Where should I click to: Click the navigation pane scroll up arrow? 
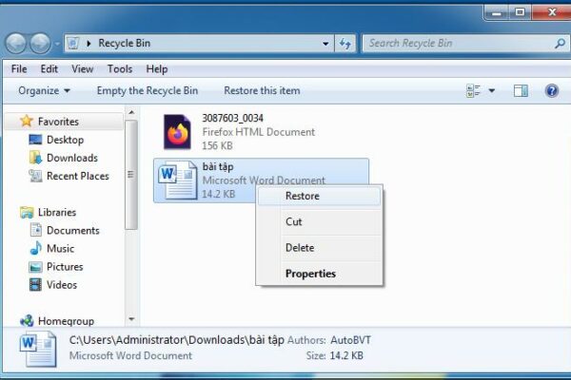point(131,112)
